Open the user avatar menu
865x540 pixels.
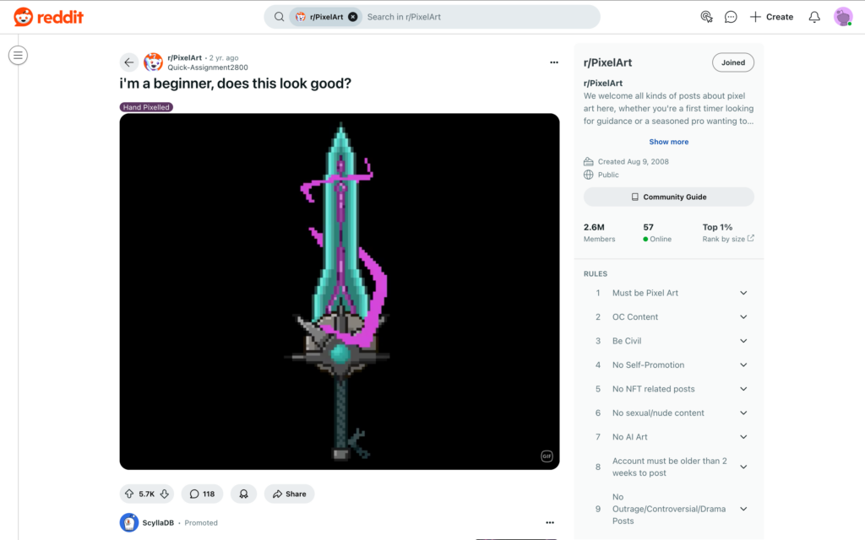tap(843, 17)
